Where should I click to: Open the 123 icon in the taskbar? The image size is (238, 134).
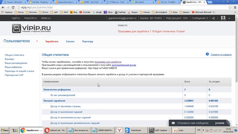pyautogui.click(x=15, y=130)
